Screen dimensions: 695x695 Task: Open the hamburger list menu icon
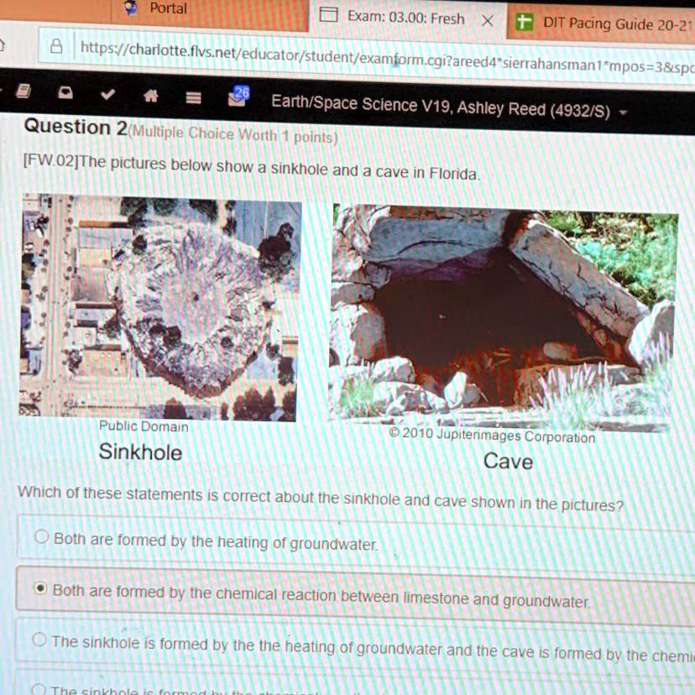(x=193, y=98)
